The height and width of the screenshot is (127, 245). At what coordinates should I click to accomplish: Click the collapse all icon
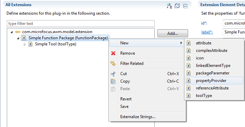click(x=185, y=6)
